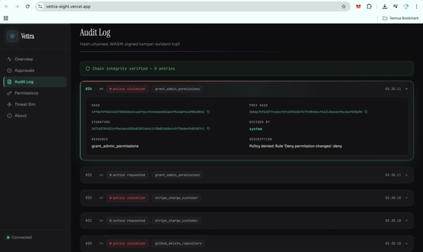The height and width of the screenshot is (252, 423).
Task: Click the Approvals check-circle icon
Action: [x=9, y=70]
